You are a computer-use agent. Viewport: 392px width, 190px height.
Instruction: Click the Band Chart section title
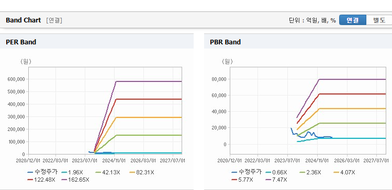(23, 20)
